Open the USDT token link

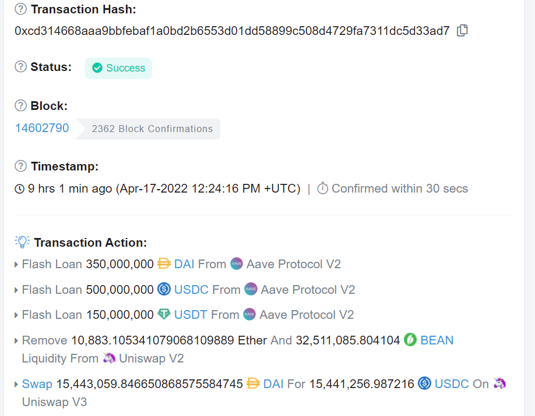[x=189, y=315]
